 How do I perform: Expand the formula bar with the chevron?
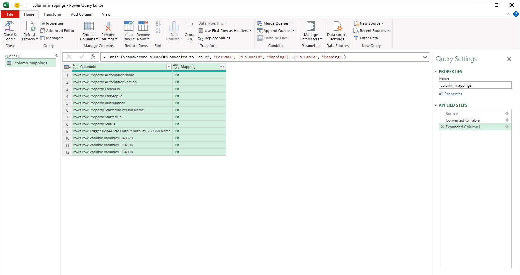pyautogui.click(x=425, y=57)
